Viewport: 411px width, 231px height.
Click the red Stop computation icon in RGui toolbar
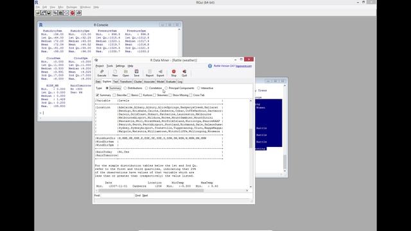coord(73,13)
